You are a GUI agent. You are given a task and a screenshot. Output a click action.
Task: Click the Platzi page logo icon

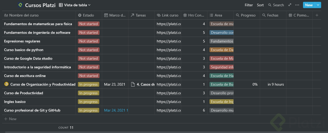coord(20,5)
